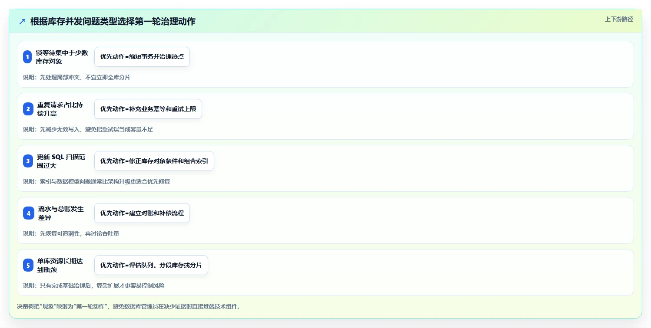This screenshot has width=651, height=328.
Task: Click condition text 流水与总账发生差异
Action: tap(61, 213)
